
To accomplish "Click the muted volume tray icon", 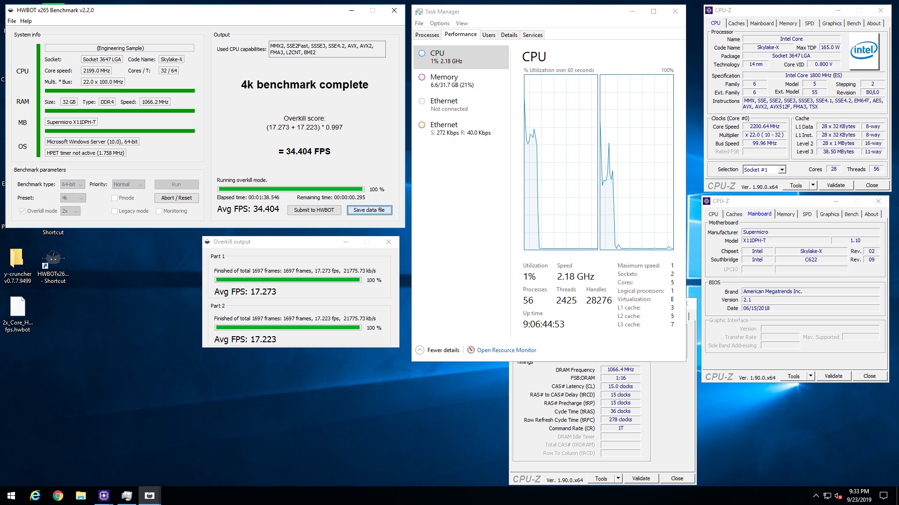I will (839, 496).
